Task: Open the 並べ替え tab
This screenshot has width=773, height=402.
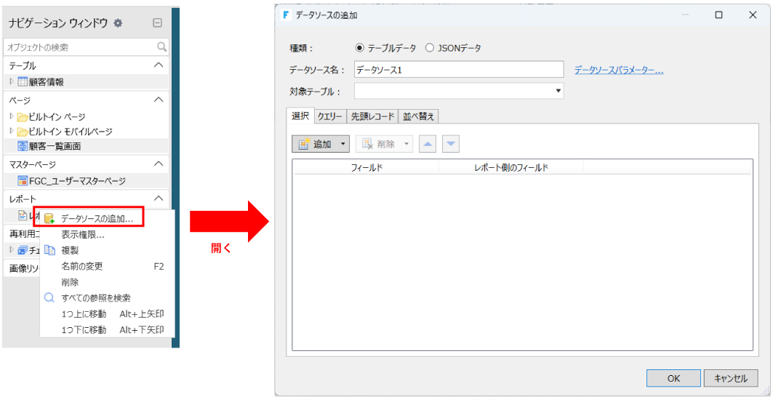Action: (417, 116)
